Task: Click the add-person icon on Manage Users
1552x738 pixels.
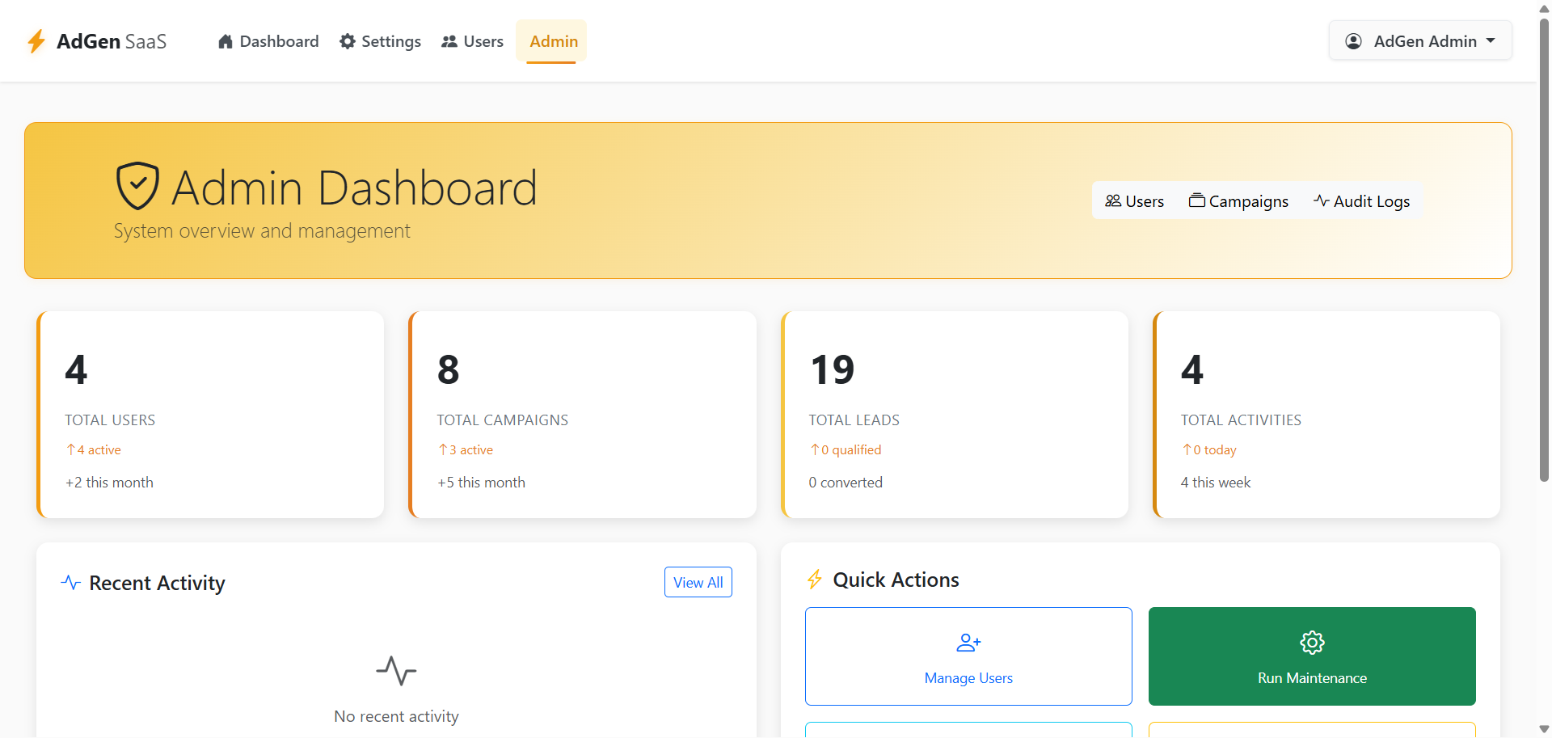Action: tap(968, 643)
